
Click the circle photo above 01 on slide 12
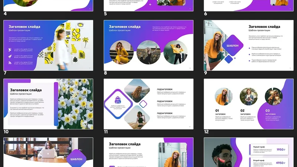(224, 96)
